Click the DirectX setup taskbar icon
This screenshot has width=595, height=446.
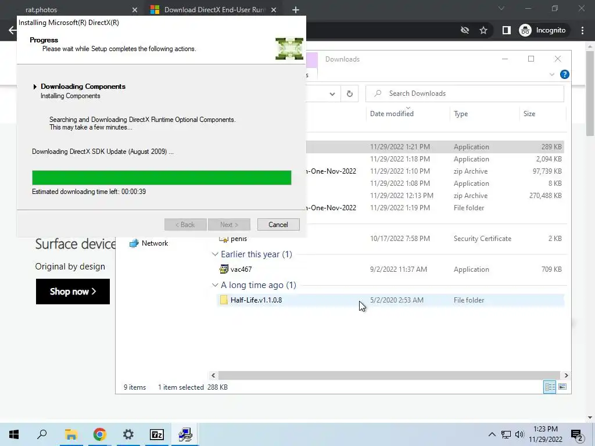click(x=185, y=434)
